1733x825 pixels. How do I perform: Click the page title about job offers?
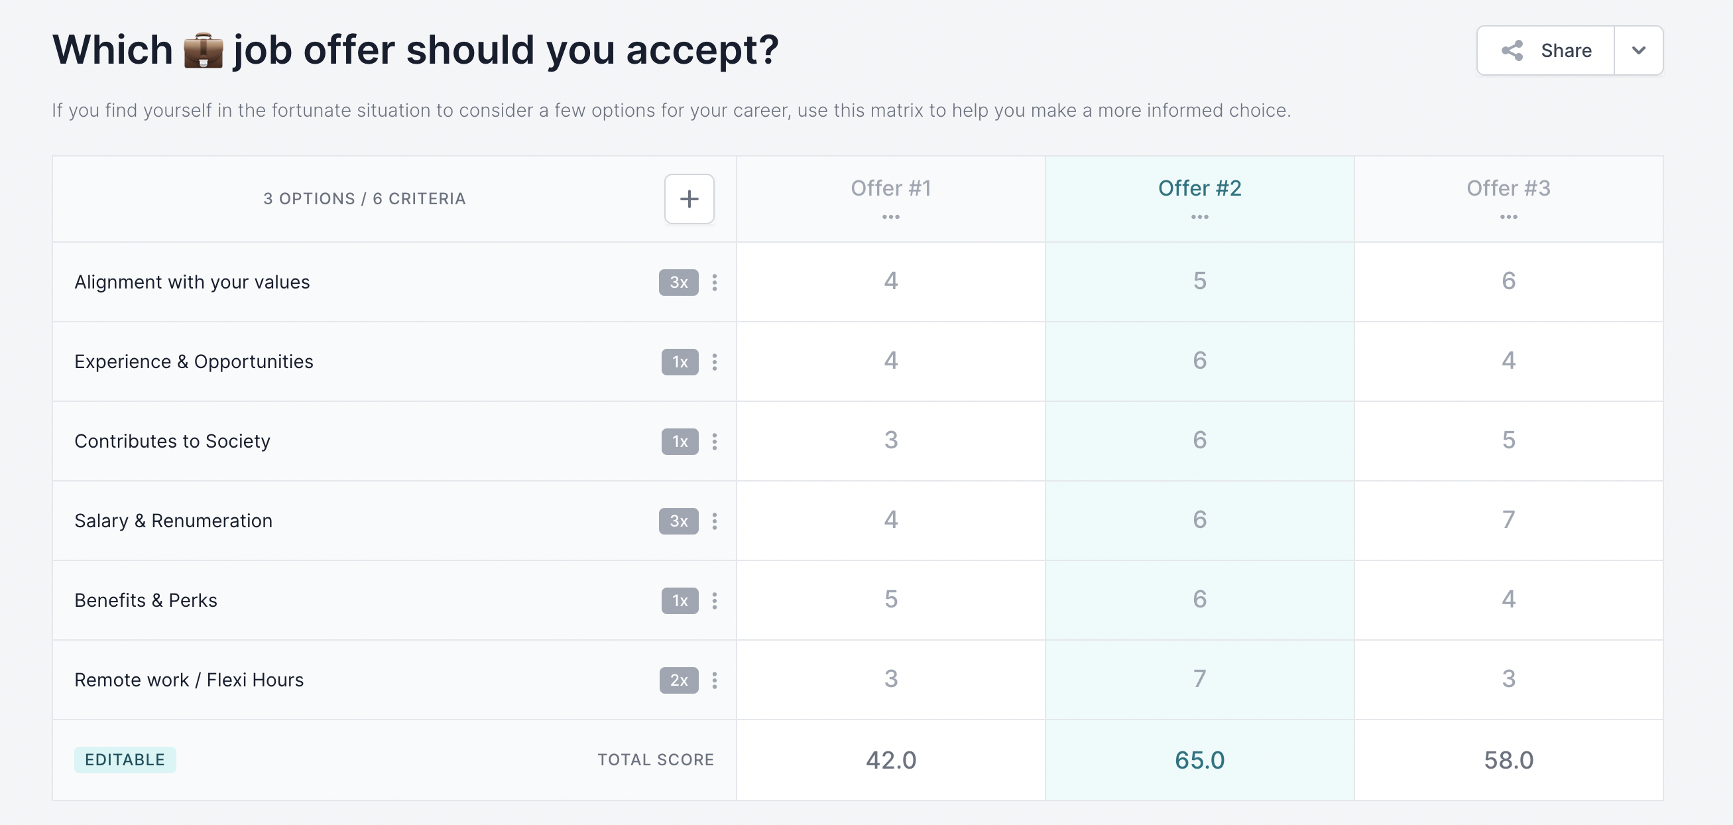point(415,50)
